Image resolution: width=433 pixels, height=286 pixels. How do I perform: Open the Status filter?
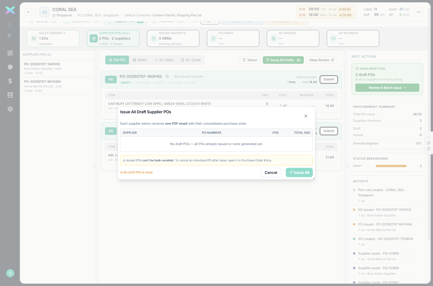coord(250,60)
